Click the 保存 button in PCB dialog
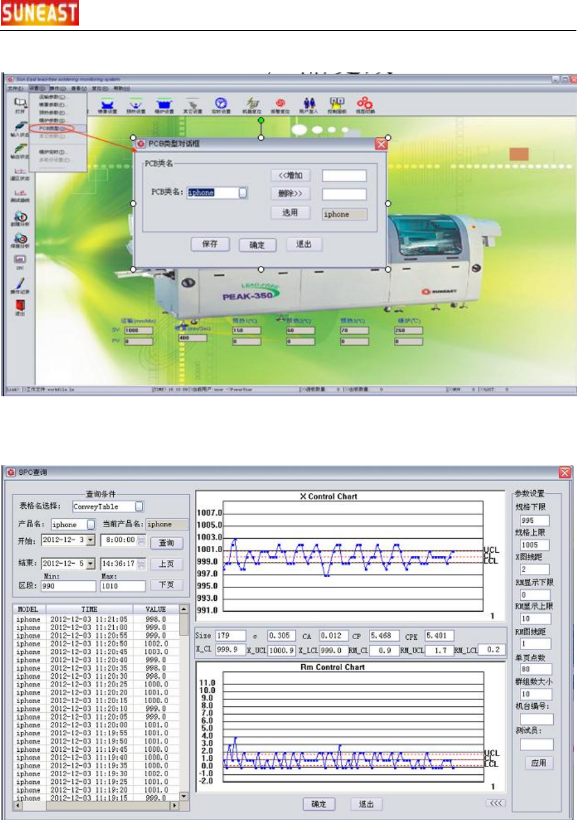Screen dimensions: 577x820 point(210,244)
